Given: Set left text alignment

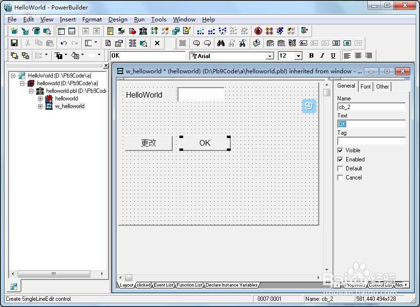Looking at the screenshot, I should point(347,56).
